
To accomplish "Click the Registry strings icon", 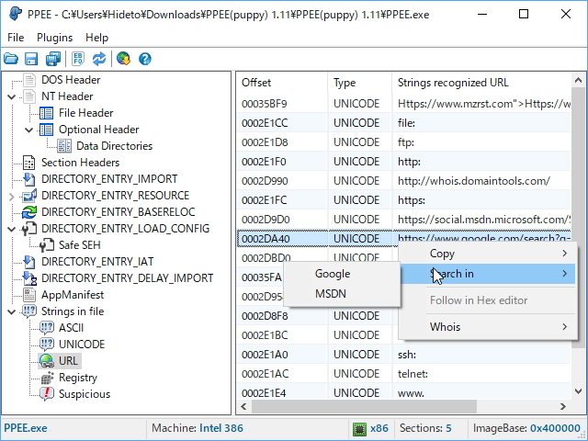I will [x=47, y=378].
